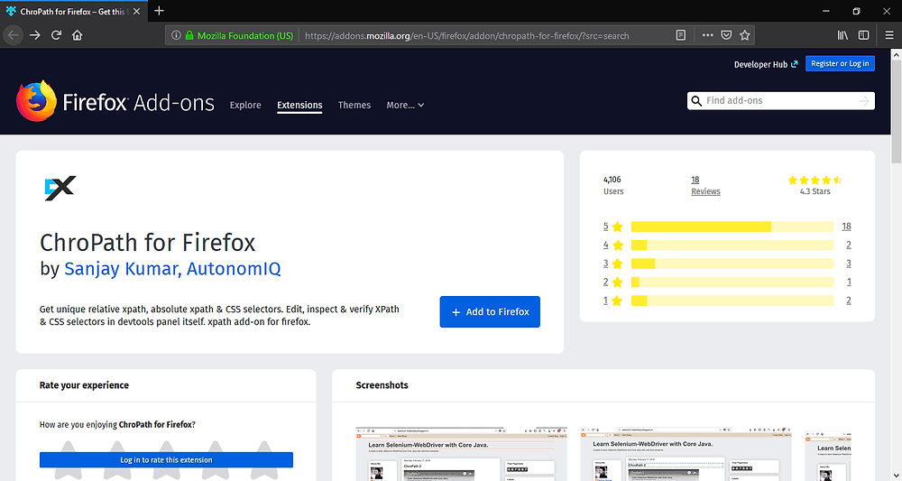
Task: Select the ChroPath for Firefox browser tab
Action: coord(72,12)
